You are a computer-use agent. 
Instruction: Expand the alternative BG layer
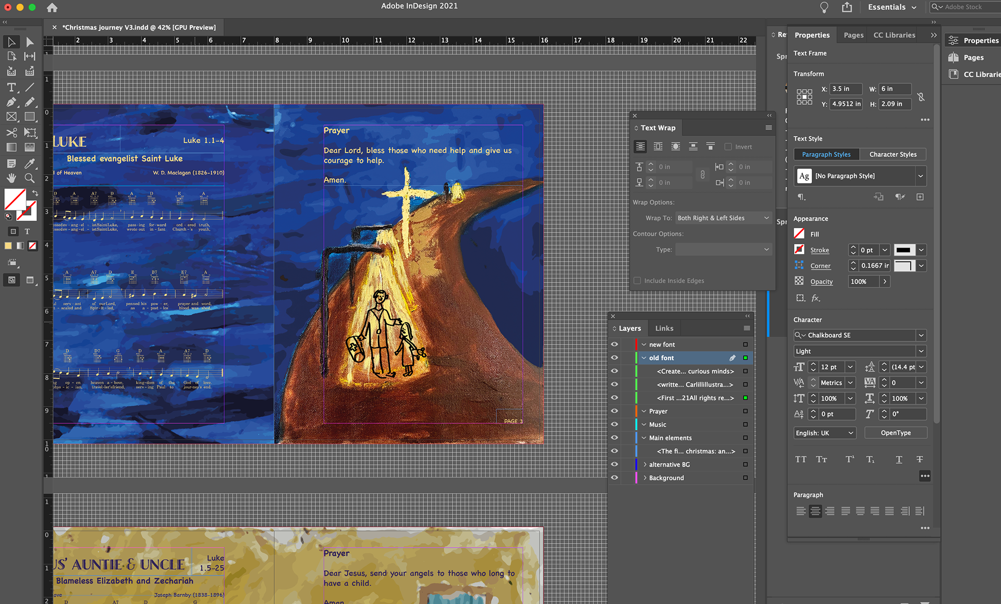tap(645, 464)
